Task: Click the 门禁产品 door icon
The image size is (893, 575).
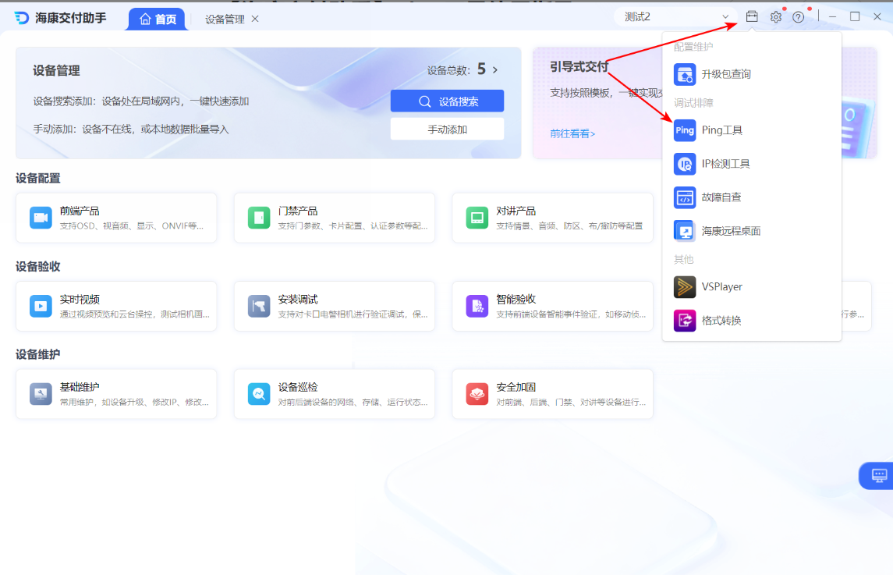Action: pos(259,218)
